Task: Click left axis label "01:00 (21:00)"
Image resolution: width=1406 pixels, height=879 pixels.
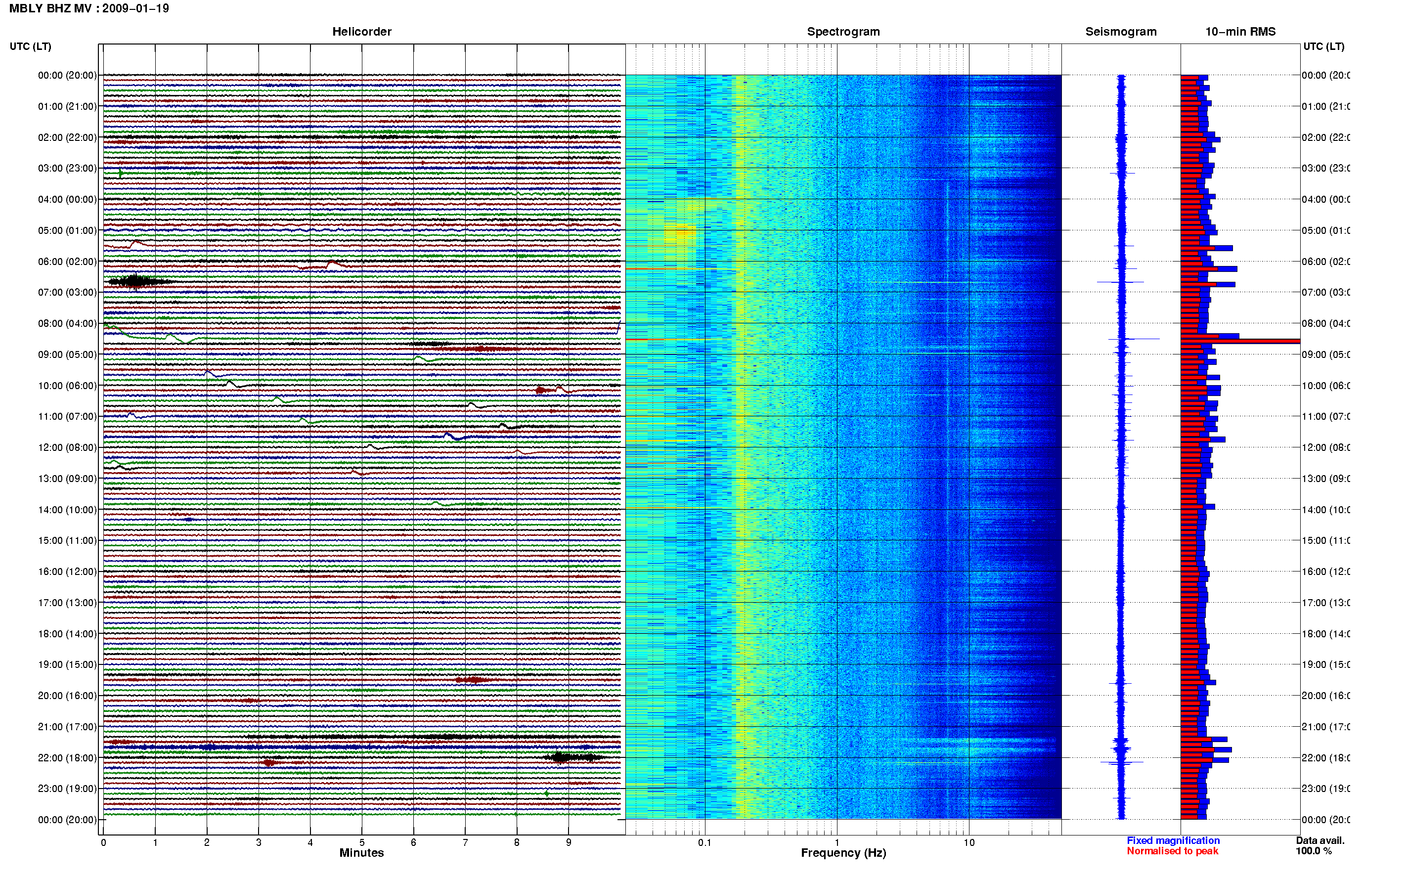Action: 67,106
